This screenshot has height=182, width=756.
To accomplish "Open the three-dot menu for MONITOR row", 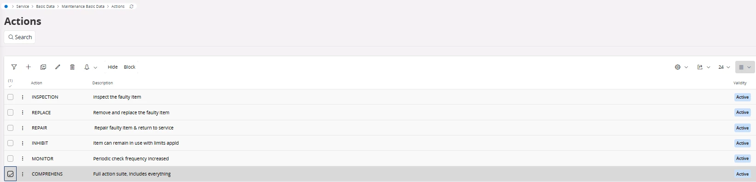I will 23,159.
